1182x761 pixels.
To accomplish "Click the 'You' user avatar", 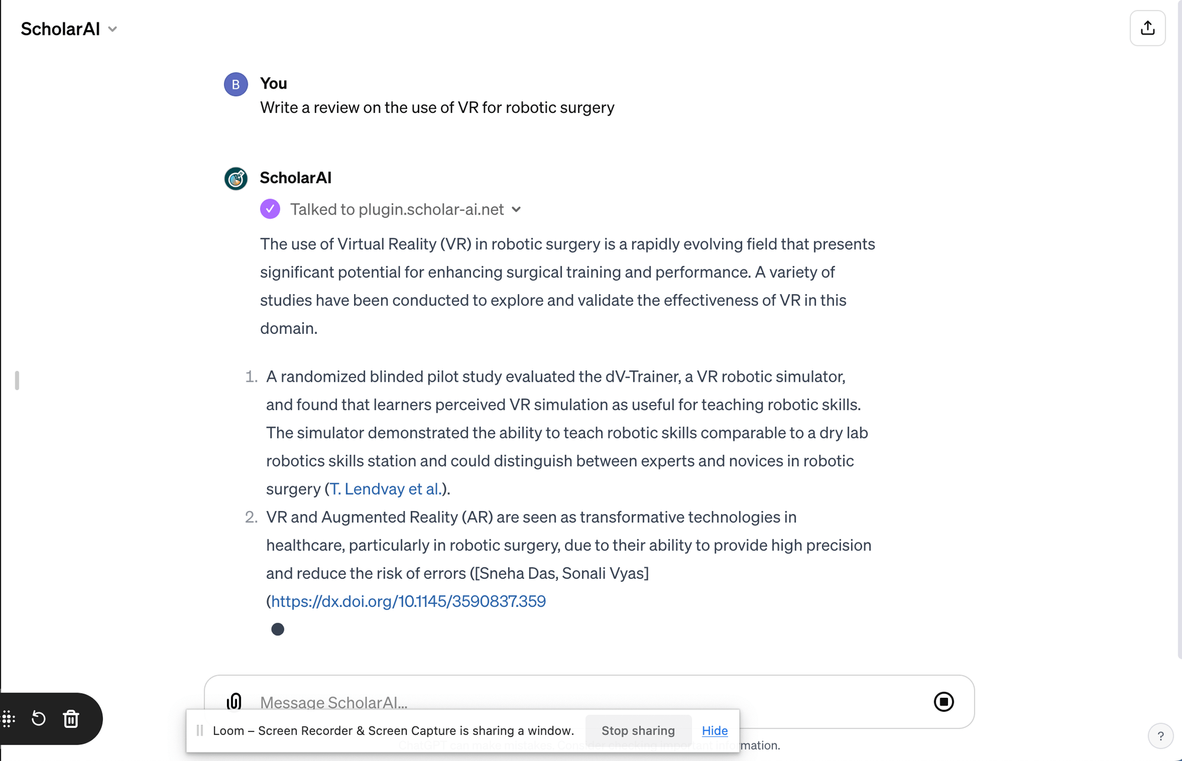I will point(235,84).
